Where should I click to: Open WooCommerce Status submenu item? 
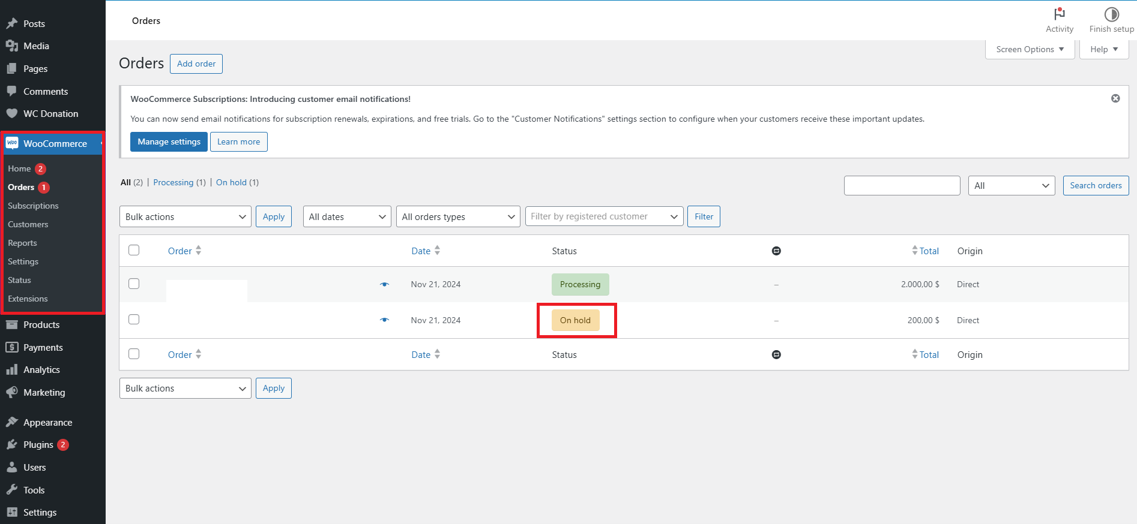click(19, 280)
